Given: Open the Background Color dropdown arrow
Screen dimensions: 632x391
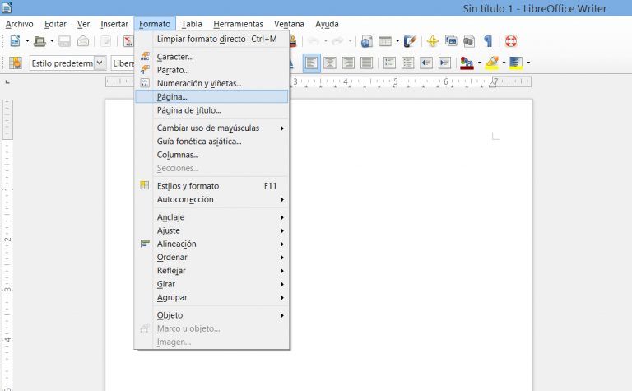Looking at the screenshot, I should [528, 63].
